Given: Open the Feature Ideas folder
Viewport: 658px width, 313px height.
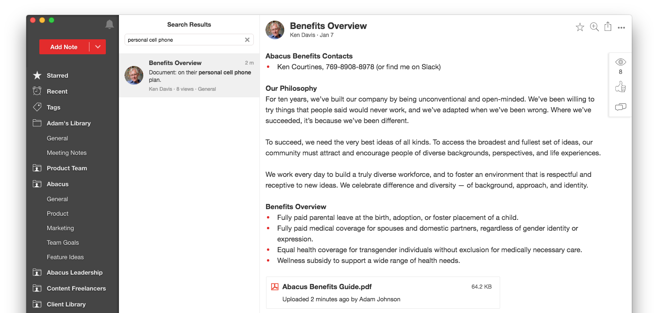Looking at the screenshot, I should pos(65,257).
